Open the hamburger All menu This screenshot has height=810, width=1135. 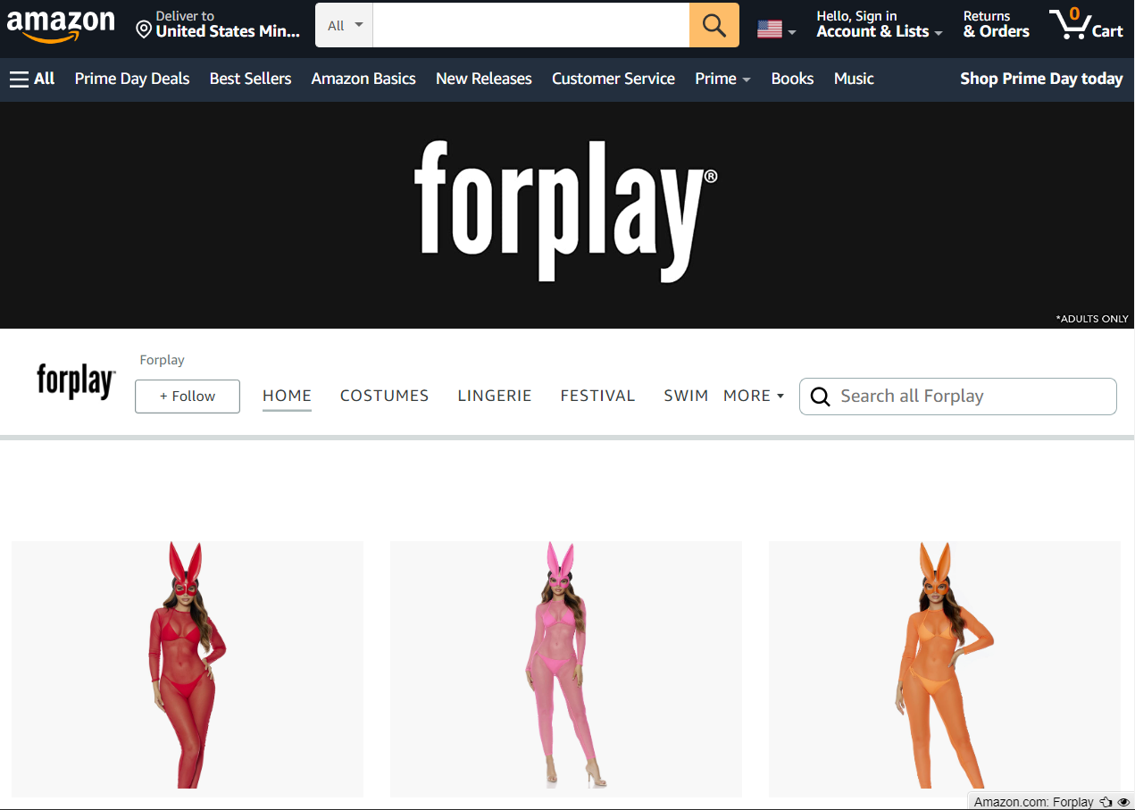[x=32, y=79]
